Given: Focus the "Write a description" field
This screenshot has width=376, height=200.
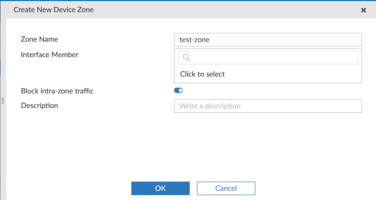Looking at the screenshot, I should point(268,106).
